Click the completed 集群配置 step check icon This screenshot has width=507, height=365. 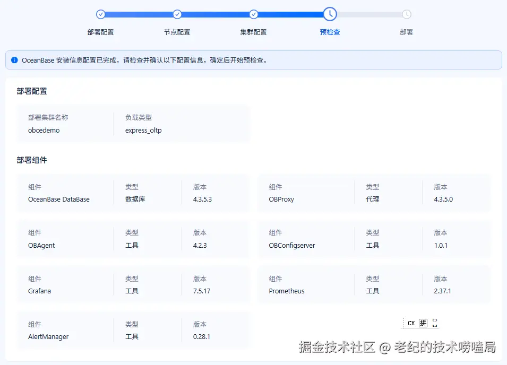(254, 14)
